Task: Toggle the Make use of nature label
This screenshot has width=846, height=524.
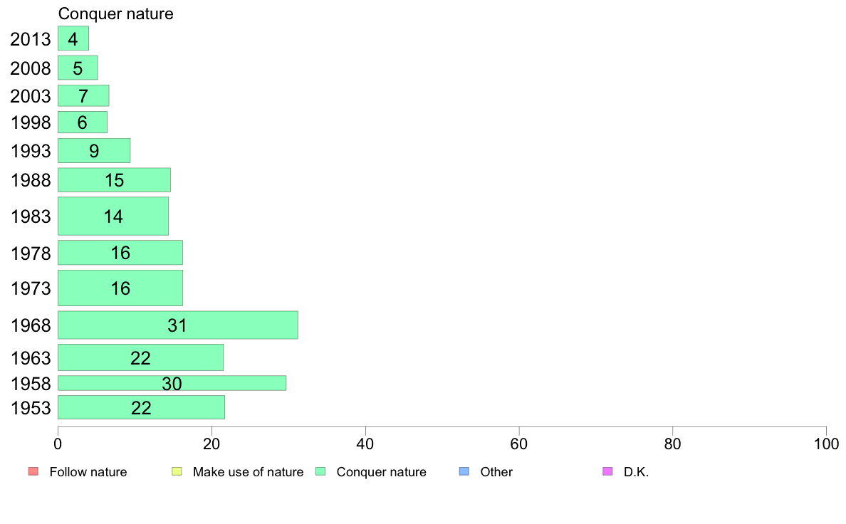Action: click(x=248, y=472)
